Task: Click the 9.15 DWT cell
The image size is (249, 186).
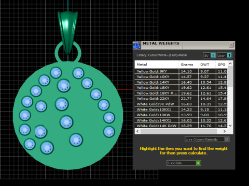Action: click(207, 110)
